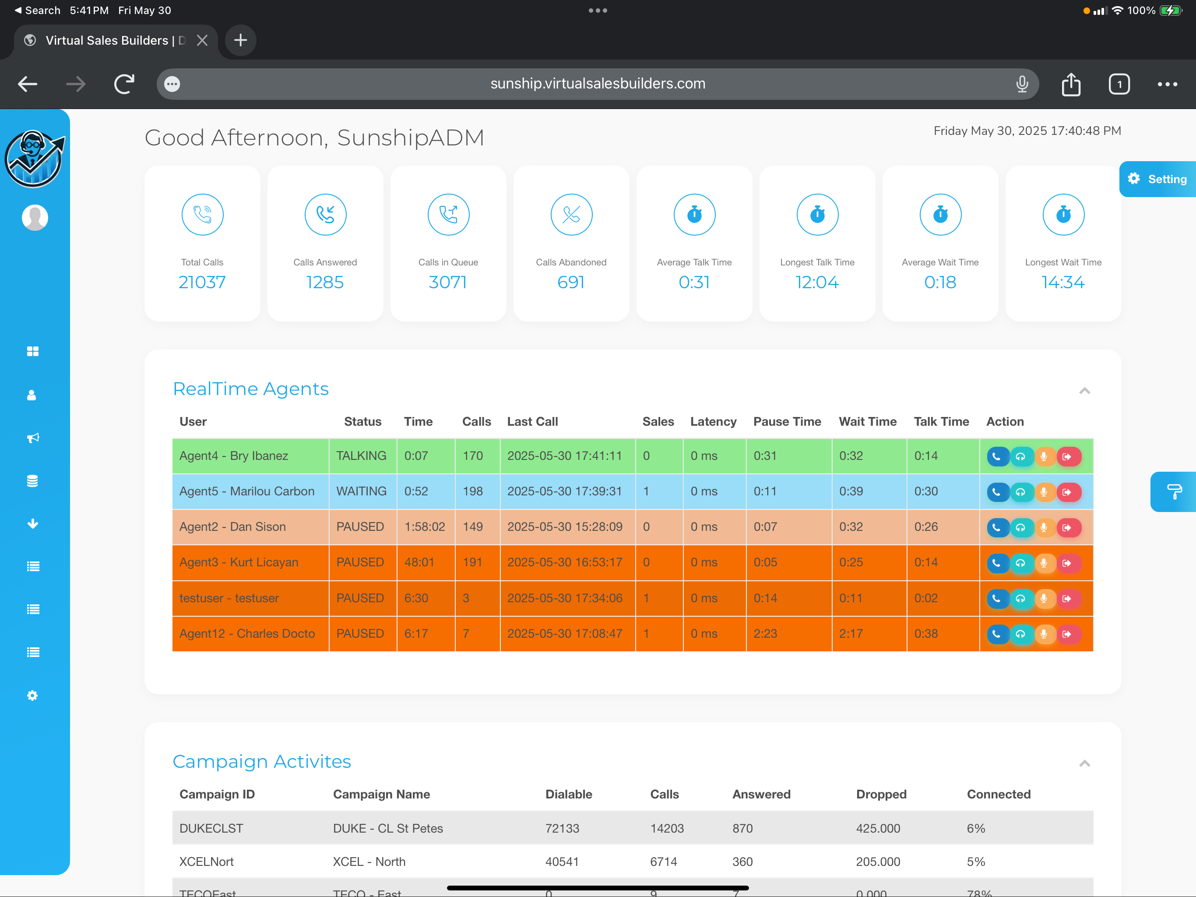The height and width of the screenshot is (897, 1196).
Task: Reload the page with refresh icon
Action: click(x=124, y=85)
